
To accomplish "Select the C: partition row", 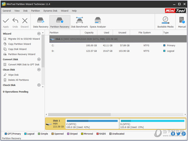I will point(118,45).
